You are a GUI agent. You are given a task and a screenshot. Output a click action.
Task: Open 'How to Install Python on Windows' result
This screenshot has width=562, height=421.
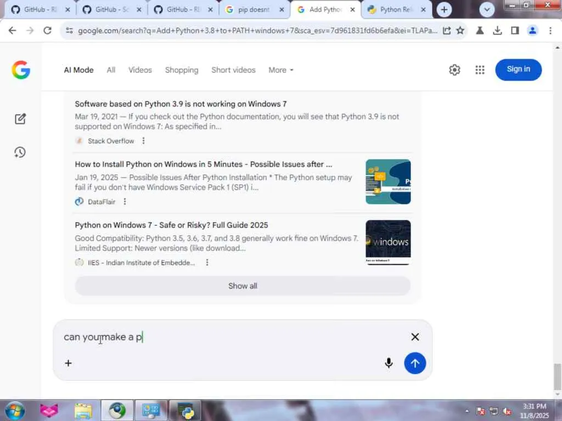pyautogui.click(x=203, y=164)
